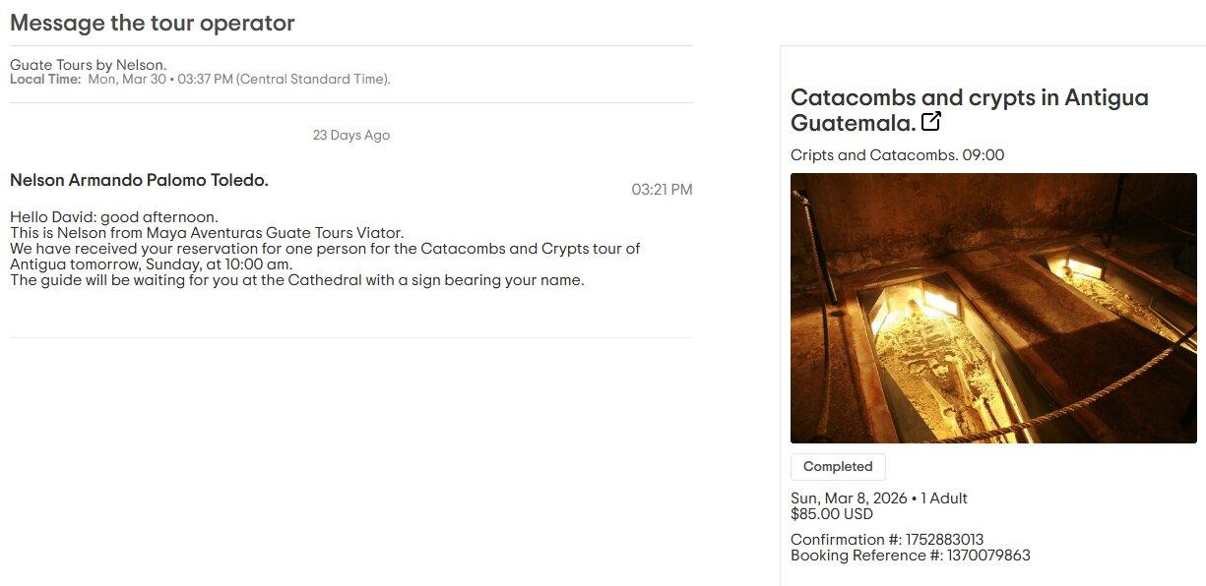Click the $85.00 USD price text
Viewport: 1206px width, 586px height.
(832, 513)
